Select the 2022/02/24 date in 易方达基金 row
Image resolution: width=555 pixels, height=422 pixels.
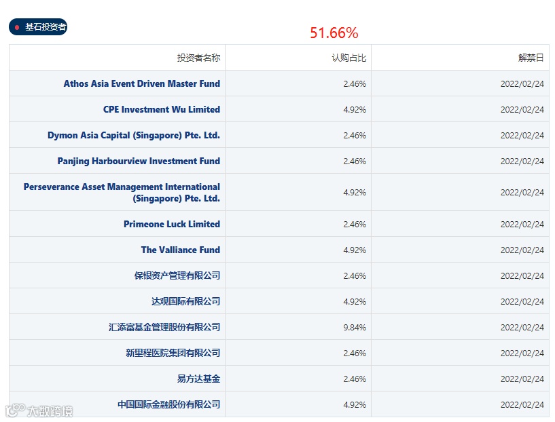pos(522,379)
